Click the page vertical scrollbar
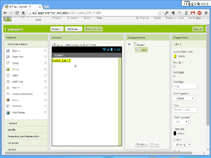Screen dimensions: 211x158 208,75
